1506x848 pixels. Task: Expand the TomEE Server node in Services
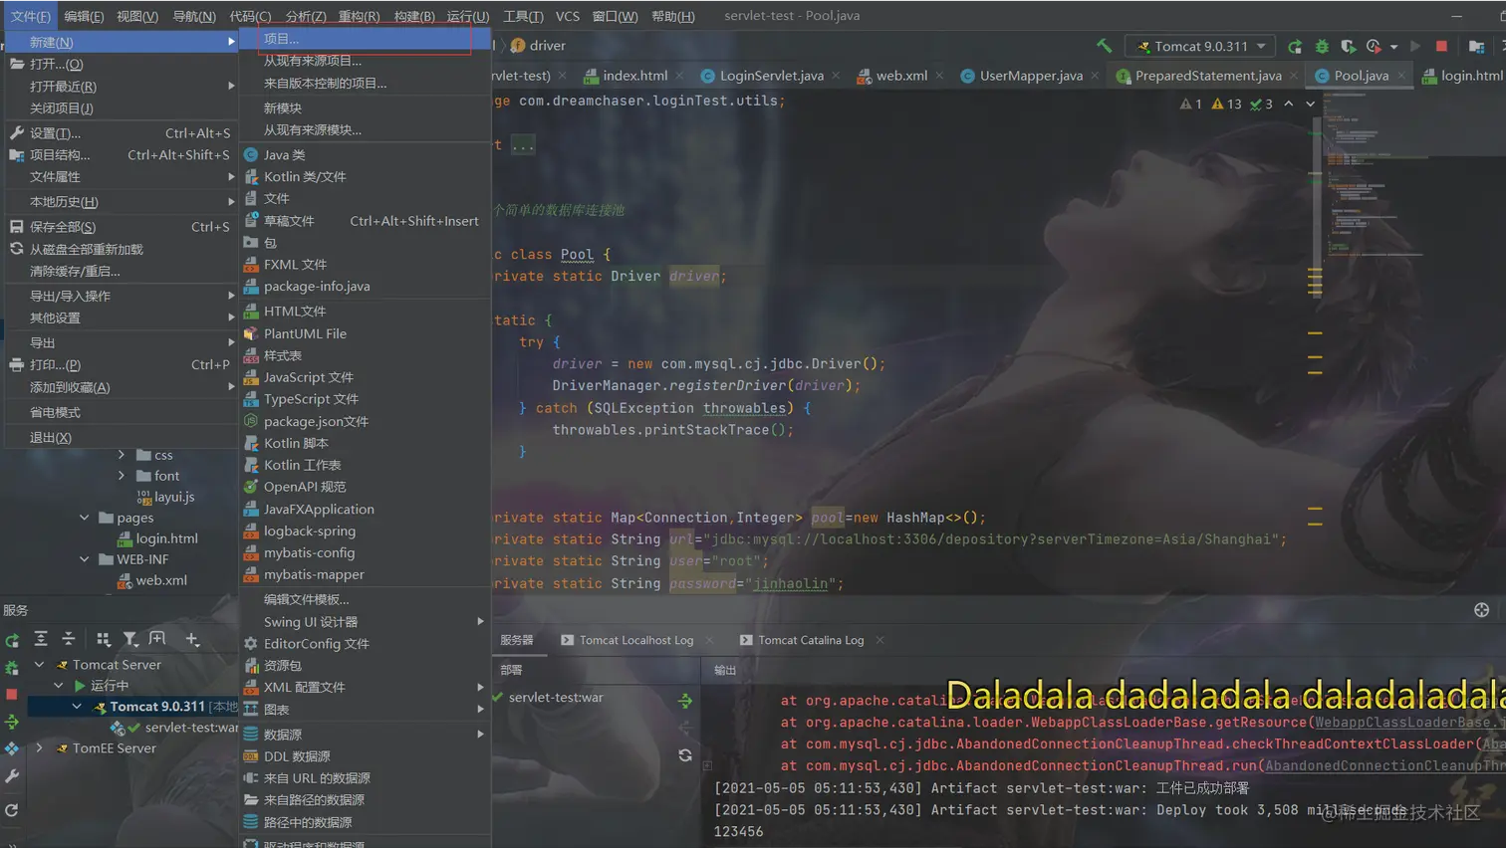[40, 747]
